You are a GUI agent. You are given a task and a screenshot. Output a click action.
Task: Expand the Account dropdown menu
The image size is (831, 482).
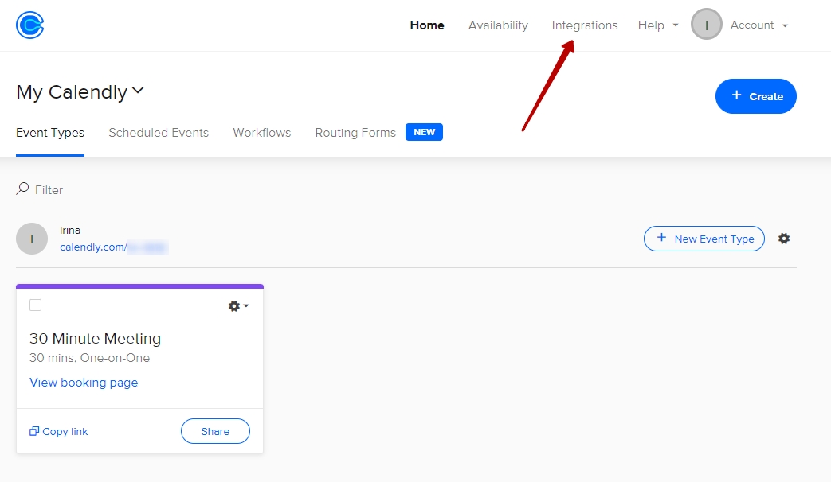pyautogui.click(x=759, y=25)
